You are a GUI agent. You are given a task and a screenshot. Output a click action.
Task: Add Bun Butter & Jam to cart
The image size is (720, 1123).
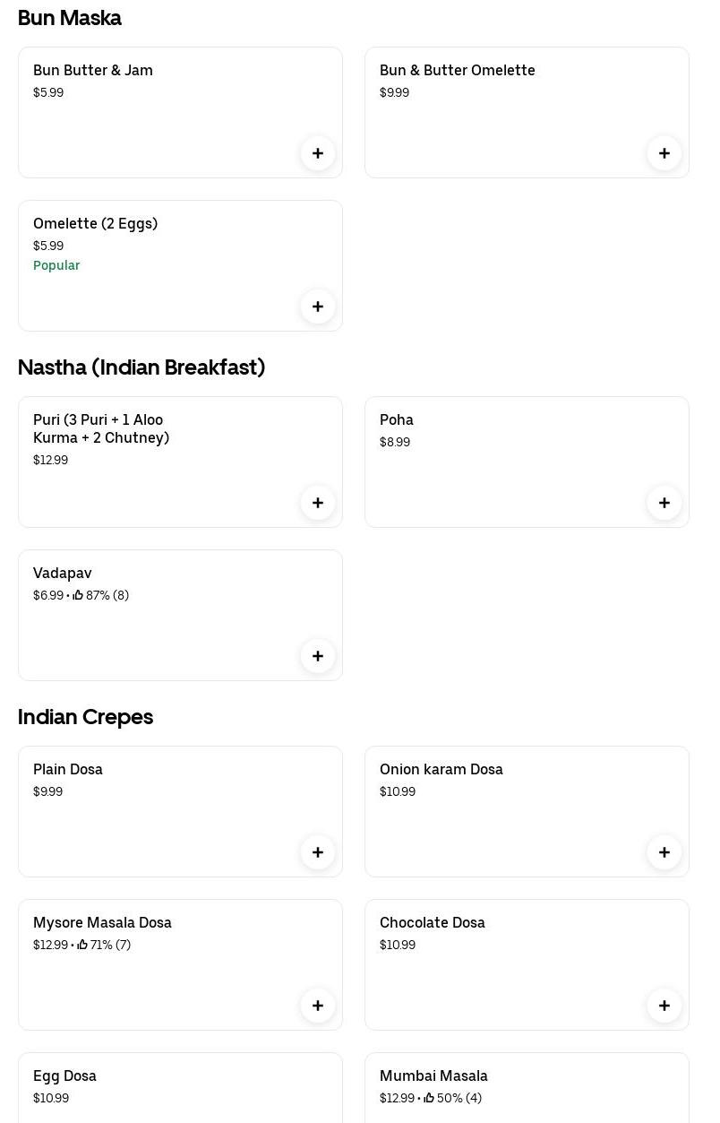(x=318, y=153)
